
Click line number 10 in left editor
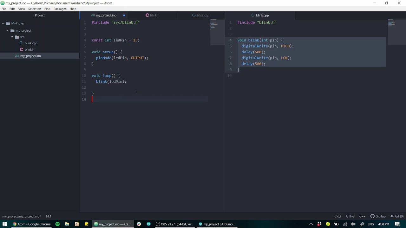[x=84, y=76]
